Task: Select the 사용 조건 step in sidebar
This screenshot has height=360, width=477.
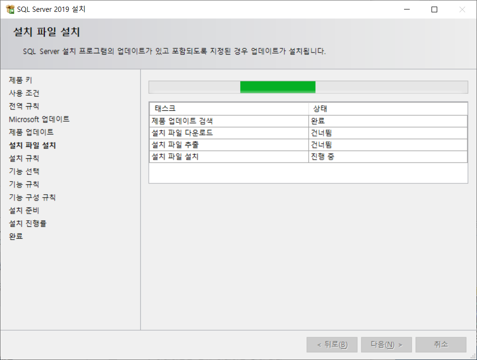Action: [24, 93]
